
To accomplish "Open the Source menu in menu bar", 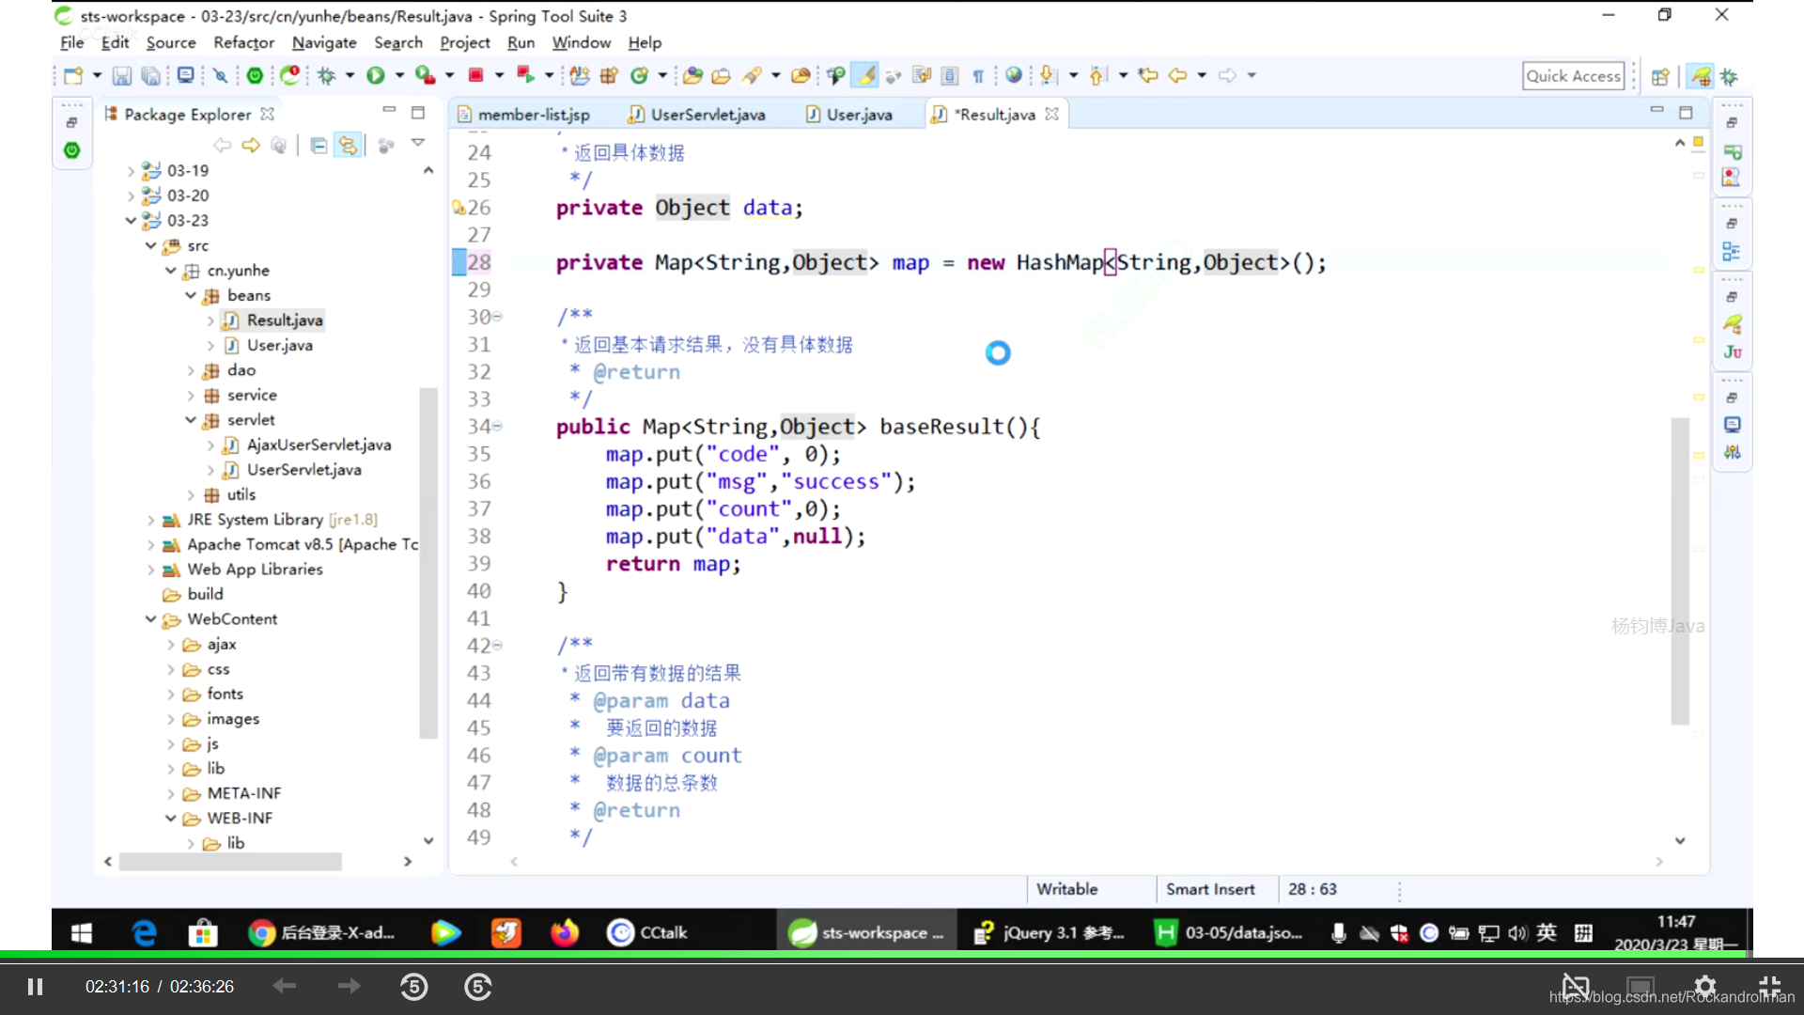I will (171, 42).
